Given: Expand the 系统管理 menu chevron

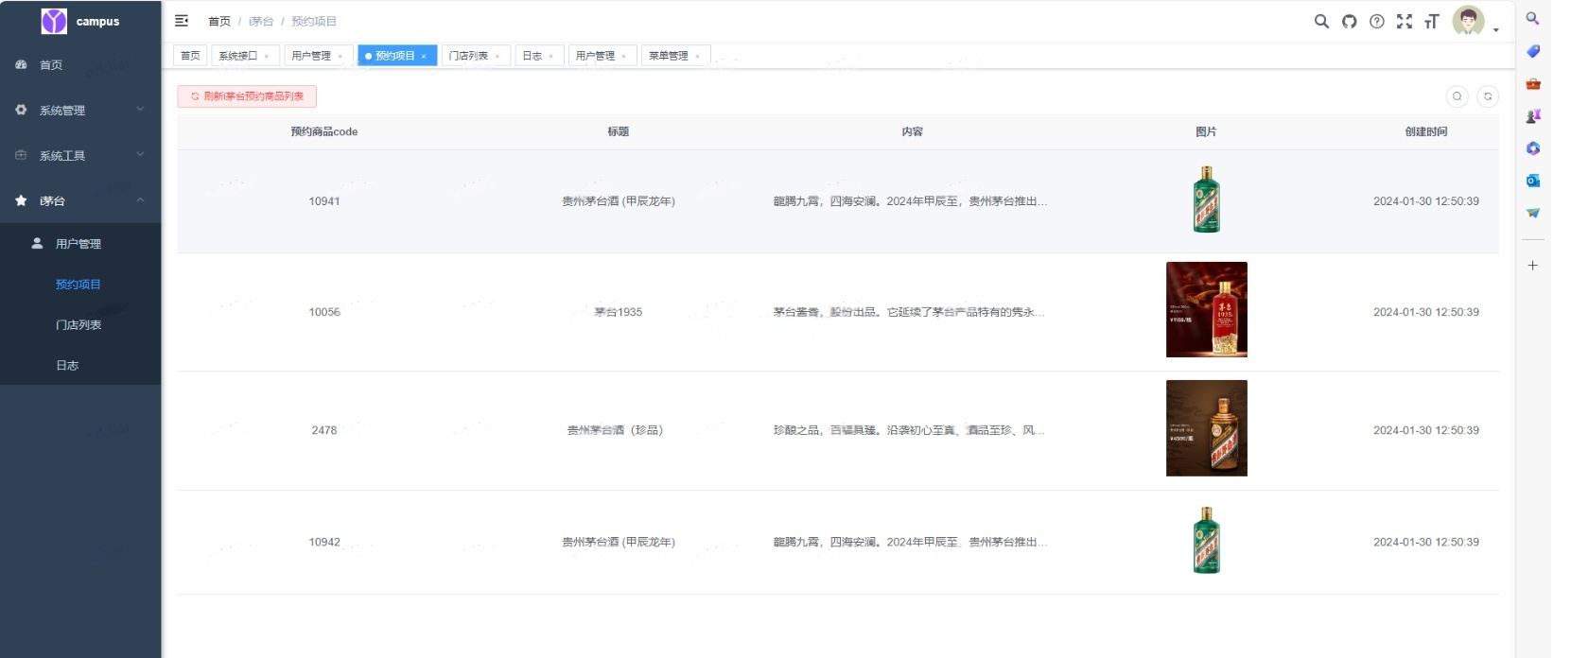Looking at the screenshot, I should [140, 109].
